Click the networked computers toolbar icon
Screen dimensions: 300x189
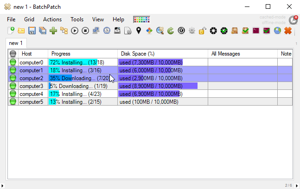point(96,31)
